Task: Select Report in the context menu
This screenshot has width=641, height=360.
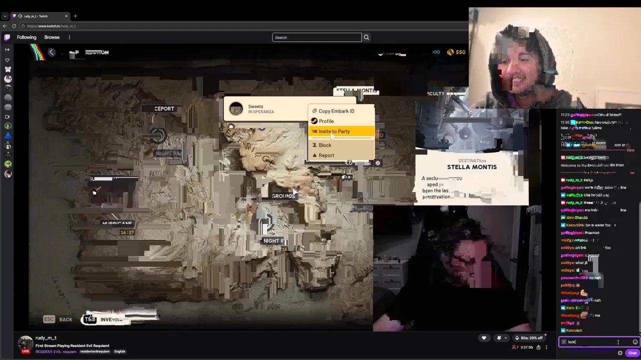Action: [x=341, y=155]
